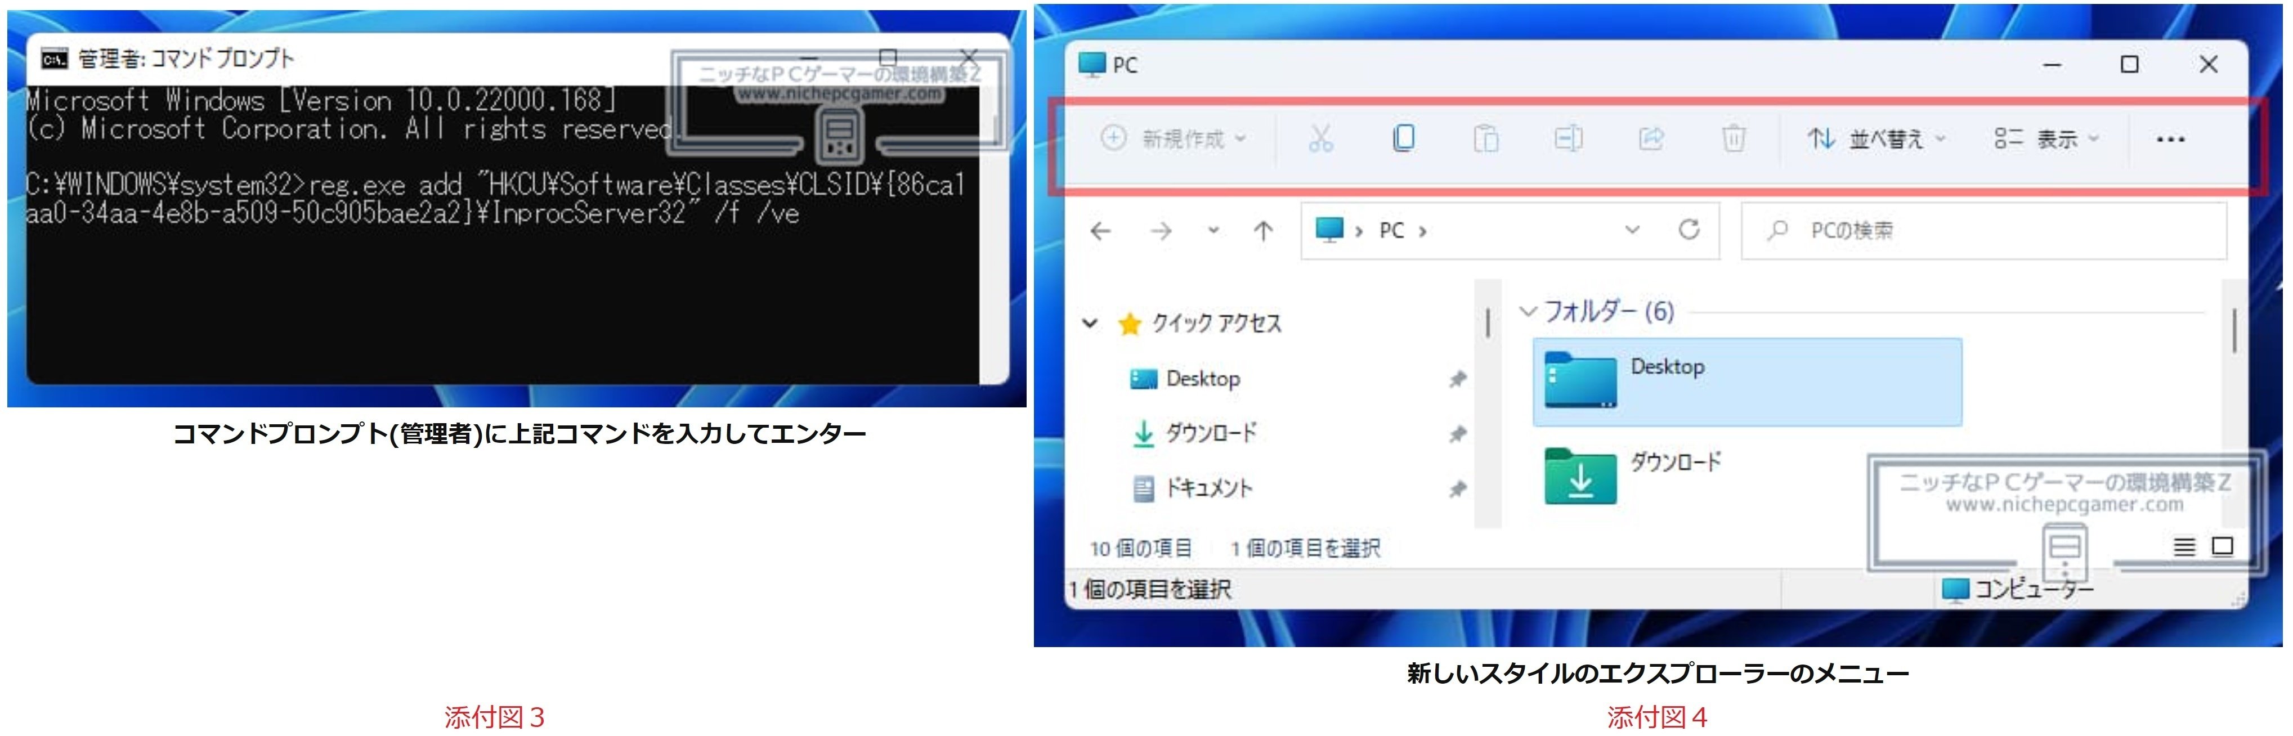Click the search magnifier icon
This screenshot has height=736, width=2293.
point(1777,231)
